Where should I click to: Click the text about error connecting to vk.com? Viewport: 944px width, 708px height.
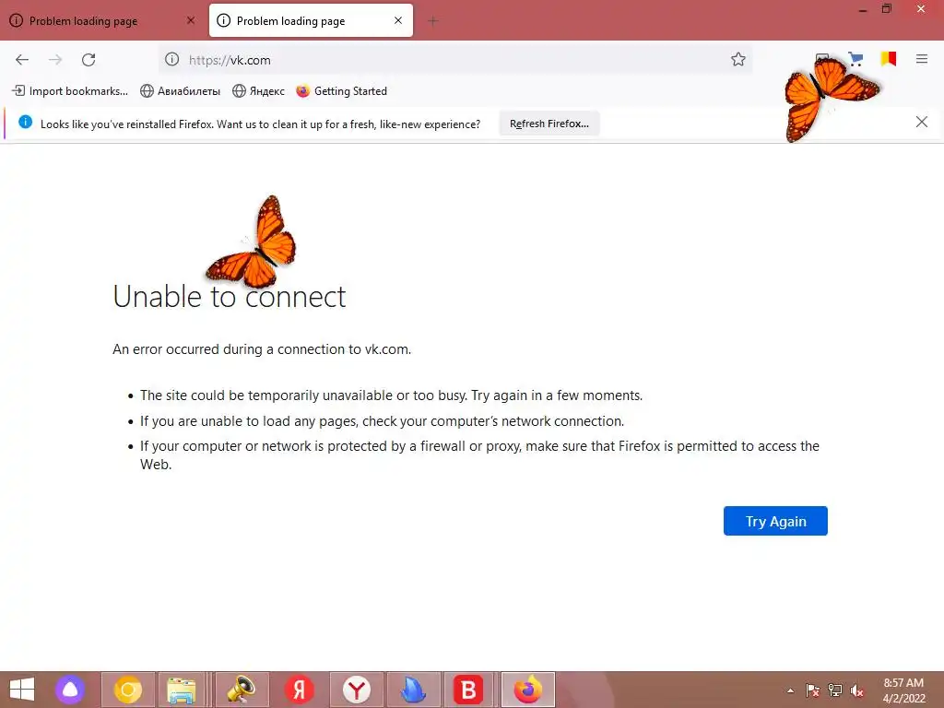point(262,349)
